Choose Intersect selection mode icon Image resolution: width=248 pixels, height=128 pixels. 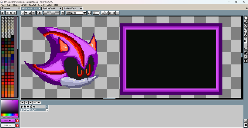[33, 13]
